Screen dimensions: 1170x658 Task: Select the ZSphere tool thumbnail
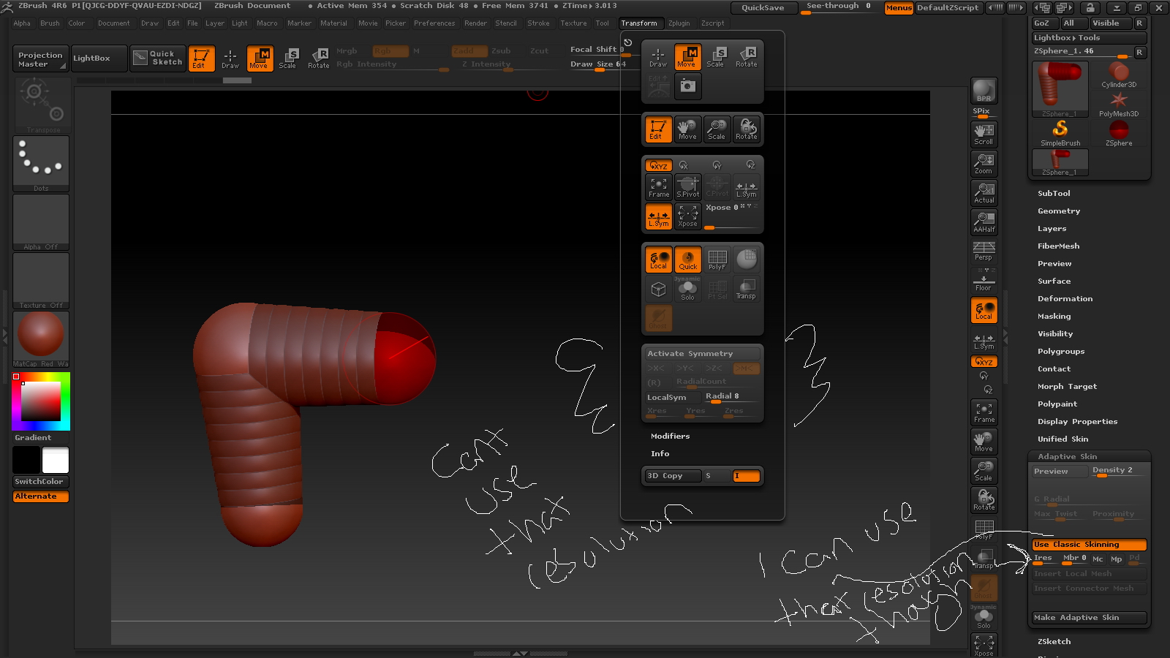pos(1119,133)
